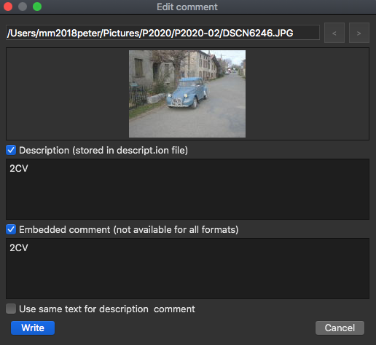Click the file path field for DSCN6246.JPG
376x345 pixels.
pyautogui.click(x=162, y=33)
